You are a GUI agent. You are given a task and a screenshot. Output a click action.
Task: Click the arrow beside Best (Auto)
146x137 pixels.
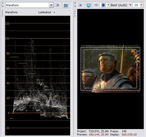click(x=130, y=5)
